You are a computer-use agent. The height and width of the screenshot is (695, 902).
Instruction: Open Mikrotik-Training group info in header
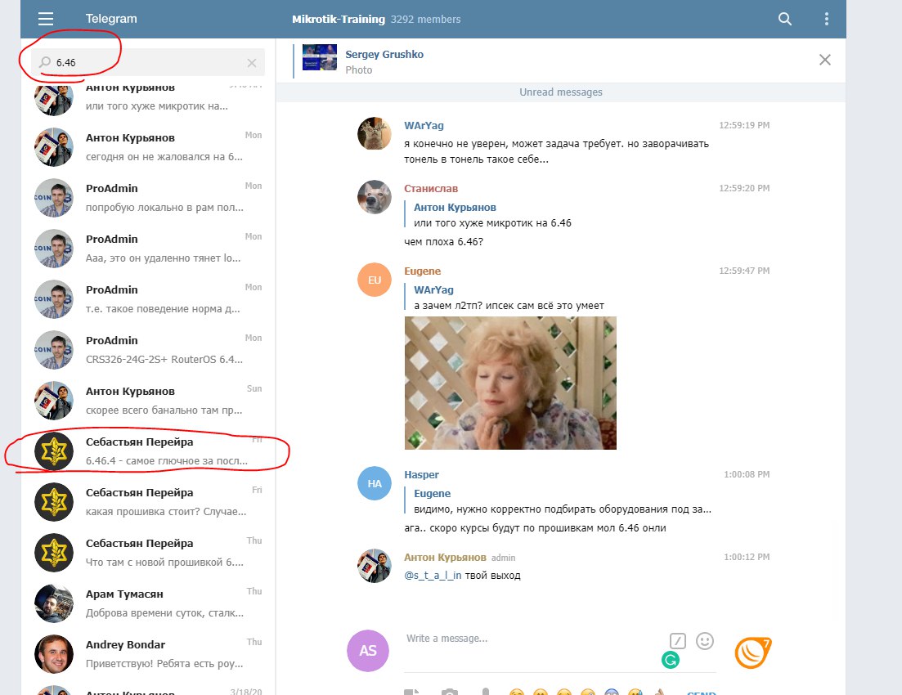coord(375,19)
